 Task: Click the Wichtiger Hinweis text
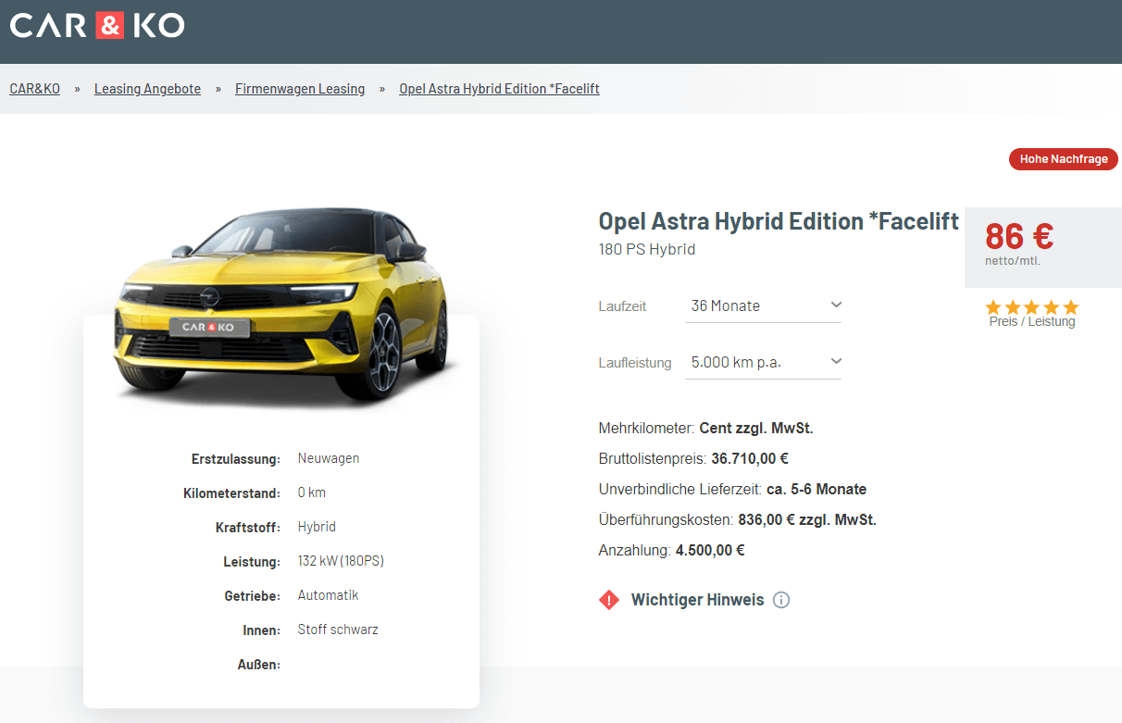pos(697,600)
